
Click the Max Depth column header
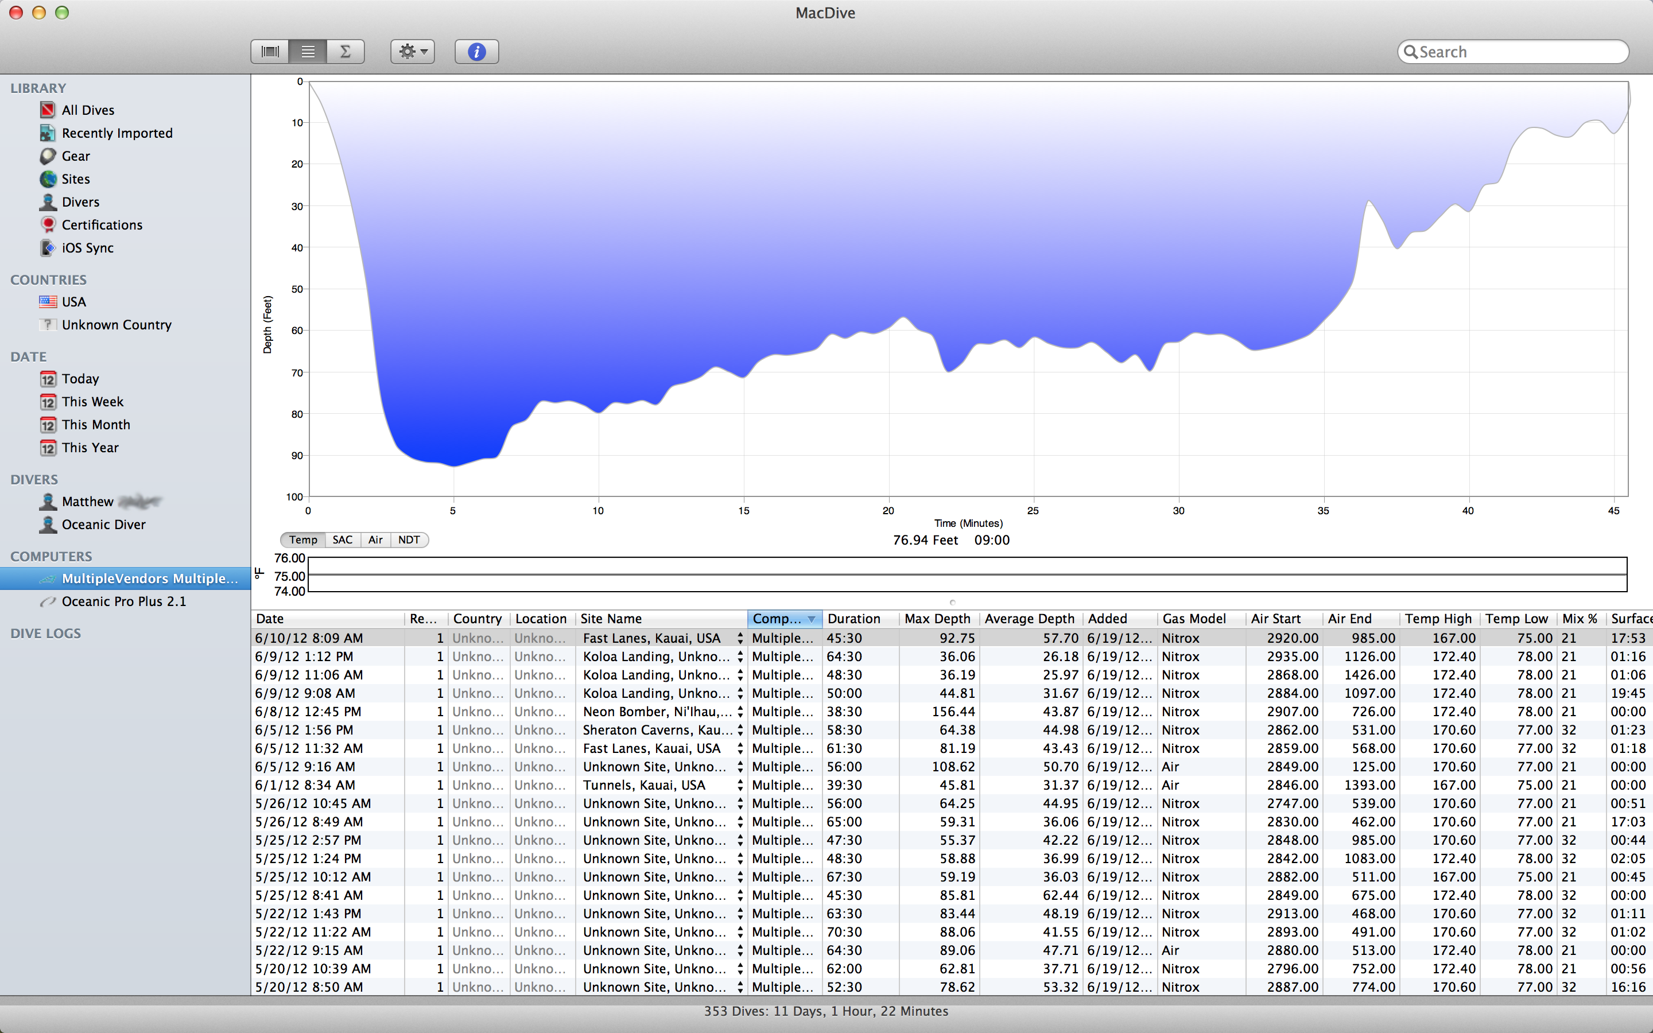tap(937, 619)
